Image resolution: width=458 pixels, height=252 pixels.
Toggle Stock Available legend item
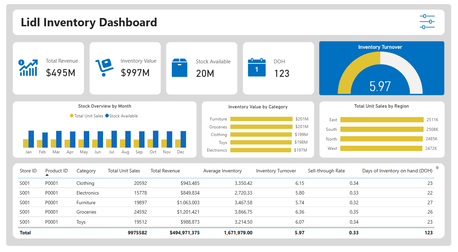tap(121, 116)
